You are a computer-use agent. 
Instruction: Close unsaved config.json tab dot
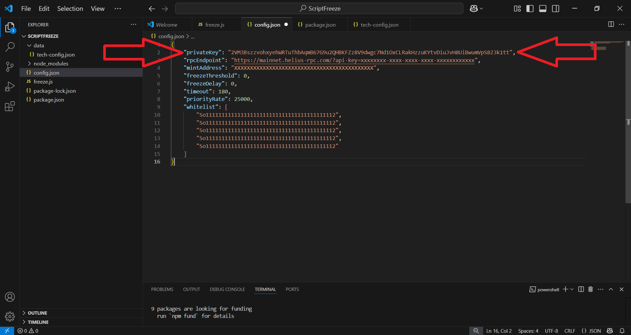tap(286, 25)
